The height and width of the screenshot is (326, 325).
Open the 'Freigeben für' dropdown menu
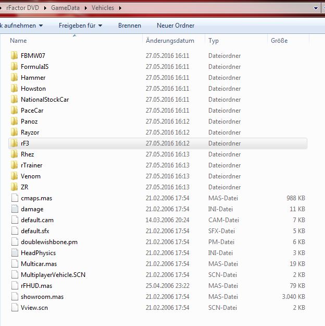tap(80, 26)
